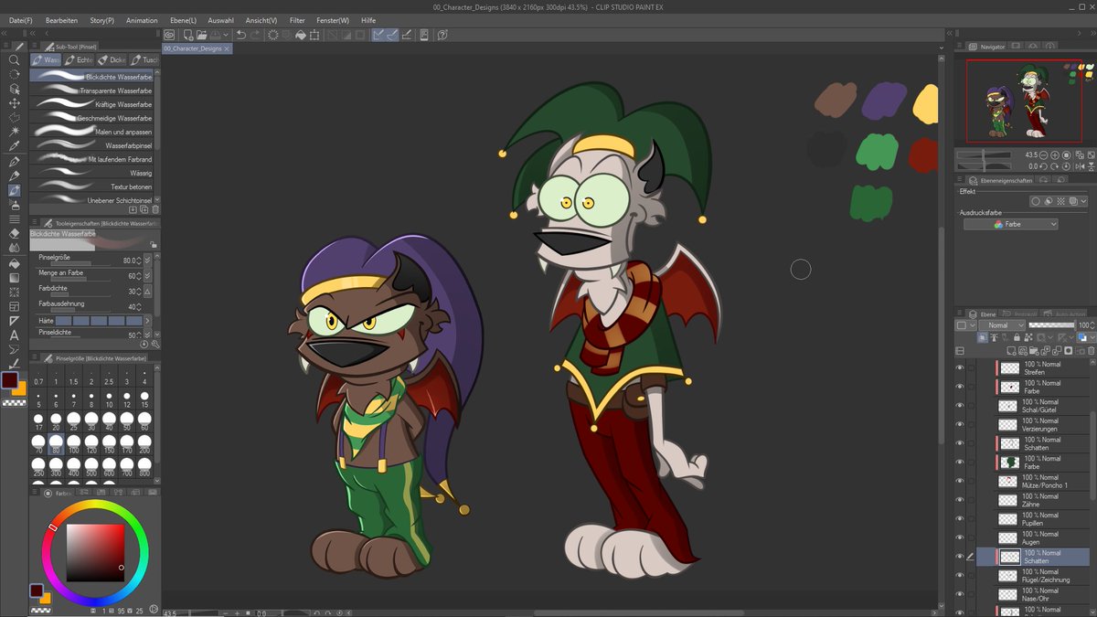This screenshot has height=617, width=1097.
Task: Hide the Schal/Gürtel layer
Action: (960, 406)
